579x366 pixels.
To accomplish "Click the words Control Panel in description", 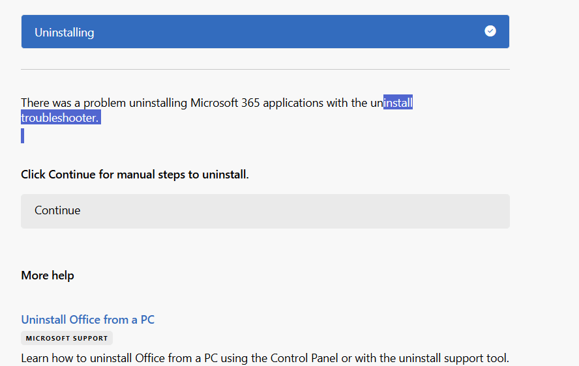I will pos(304,358).
